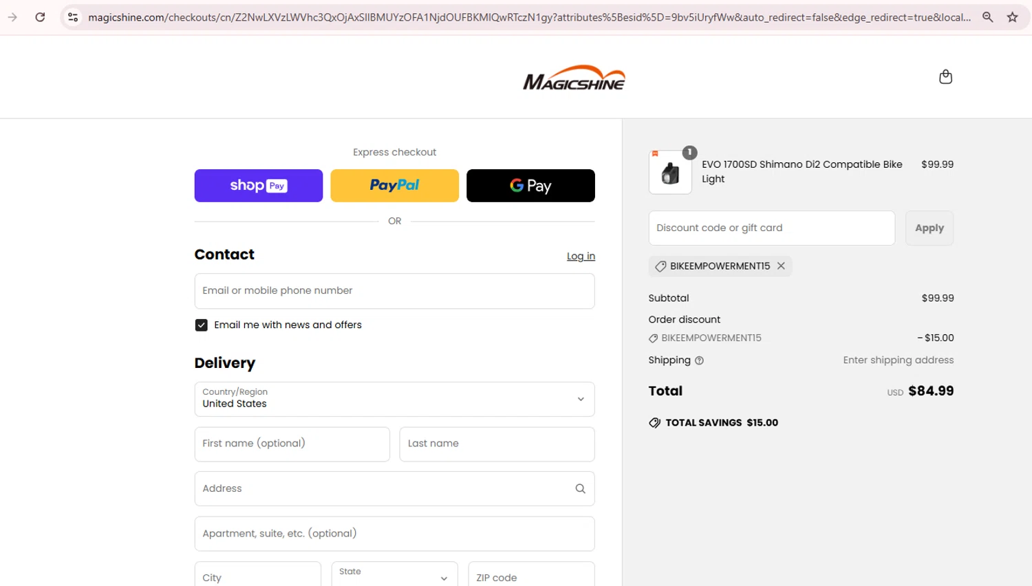Open the shopping bag cart icon
1032x586 pixels.
point(945,76)
